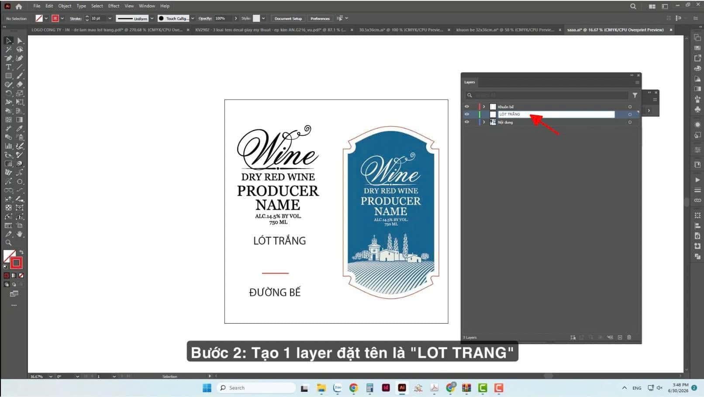Open zoom level dropdown at 16.67%

(x=51, y=376)
